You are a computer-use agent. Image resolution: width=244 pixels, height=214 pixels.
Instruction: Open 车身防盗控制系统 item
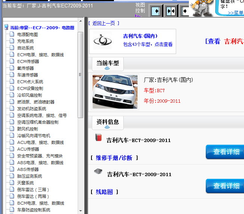(x=34, y=210)
